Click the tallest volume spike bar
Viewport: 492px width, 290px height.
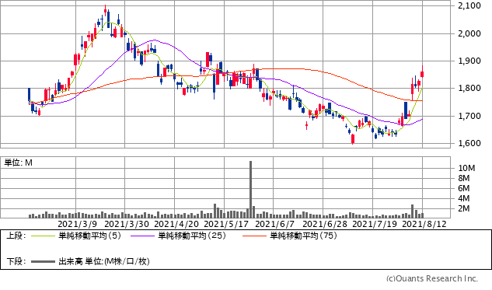pos(250,190)
